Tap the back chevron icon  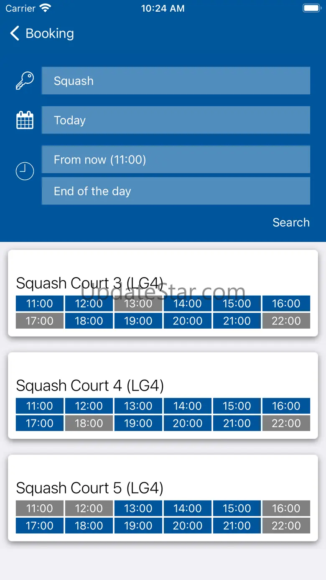(x=15, y=33)
